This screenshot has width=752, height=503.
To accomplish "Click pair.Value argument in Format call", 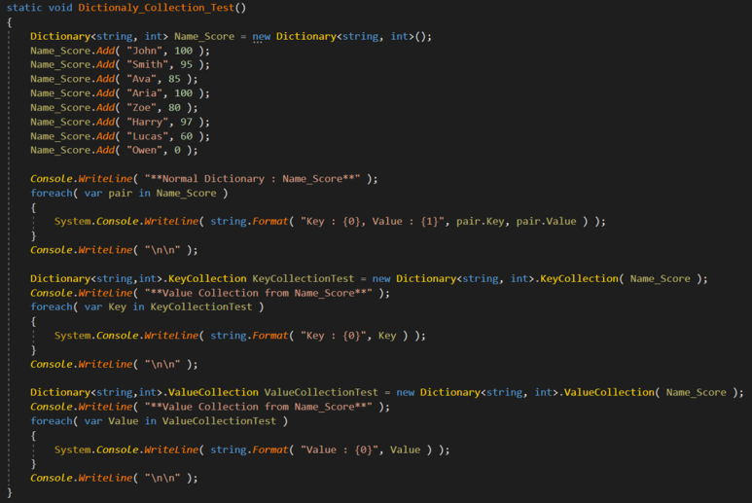I will 547,221.
